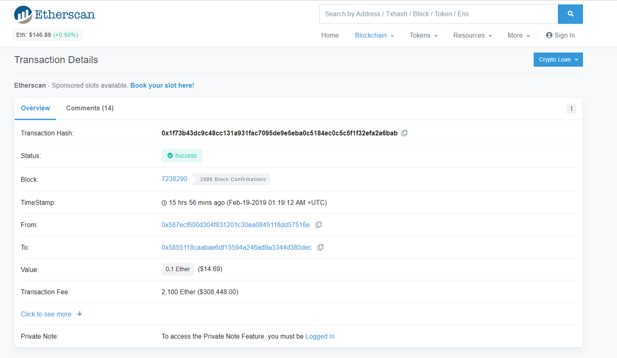Screen dimensions: 617x358
Task: Click the Success status badge
Action: tap(182, 156)
